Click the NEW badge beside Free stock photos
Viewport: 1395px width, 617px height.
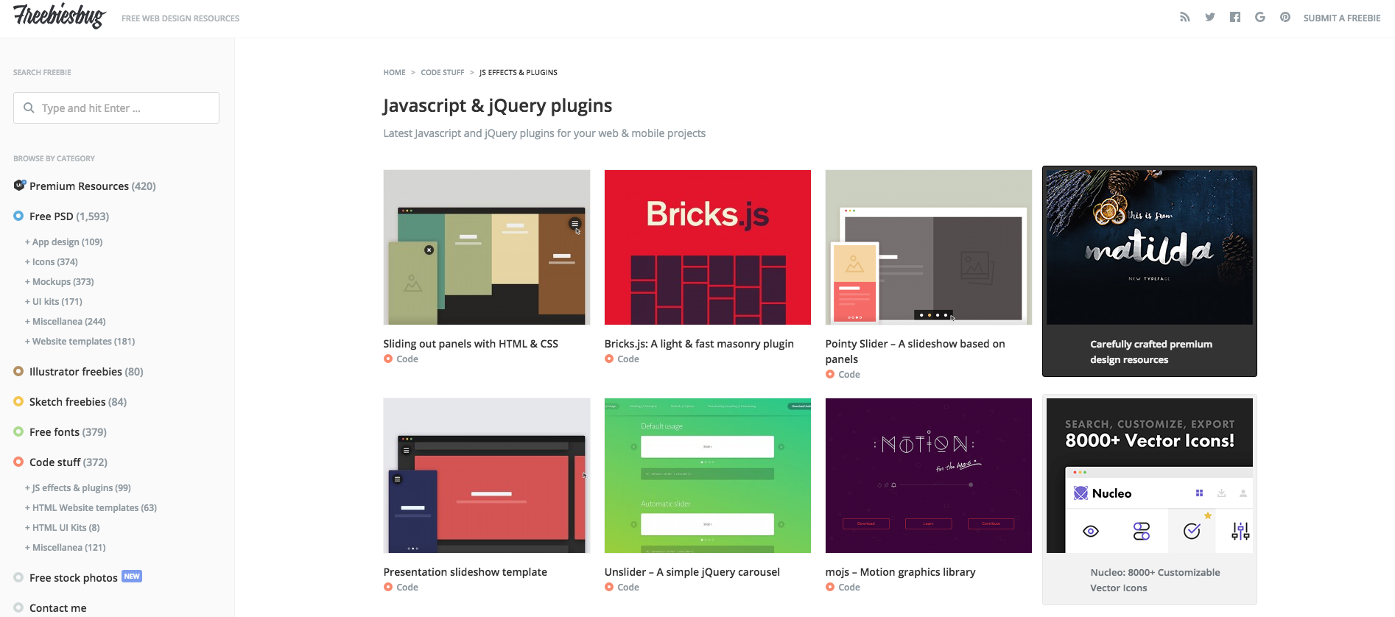point(132,577)
